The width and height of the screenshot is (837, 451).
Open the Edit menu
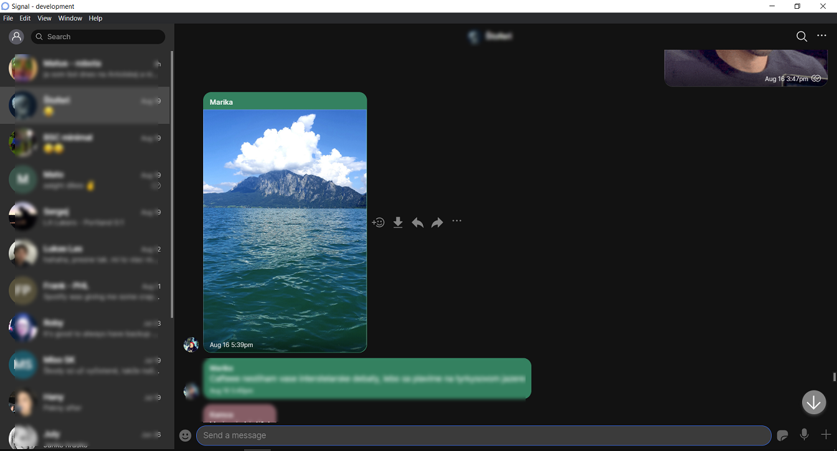[25, 18]
